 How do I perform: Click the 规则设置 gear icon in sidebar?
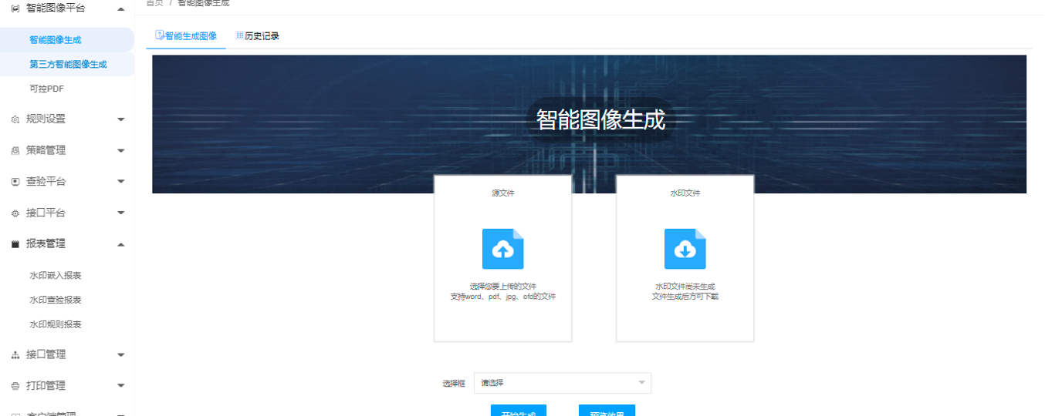(15, 119)
